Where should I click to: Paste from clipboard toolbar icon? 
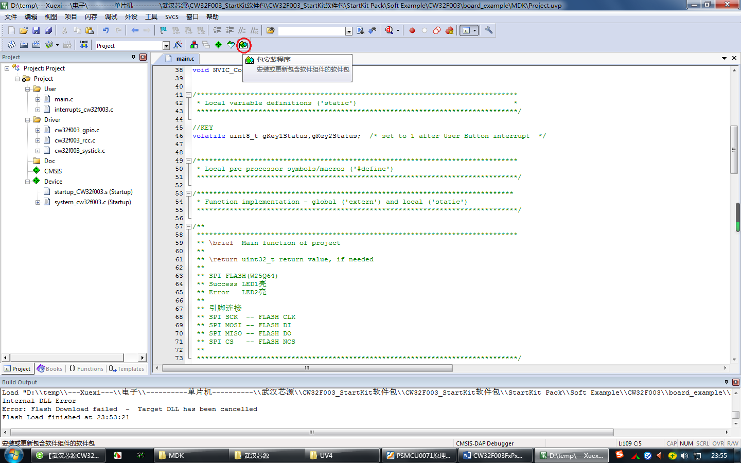coord(90,30)
